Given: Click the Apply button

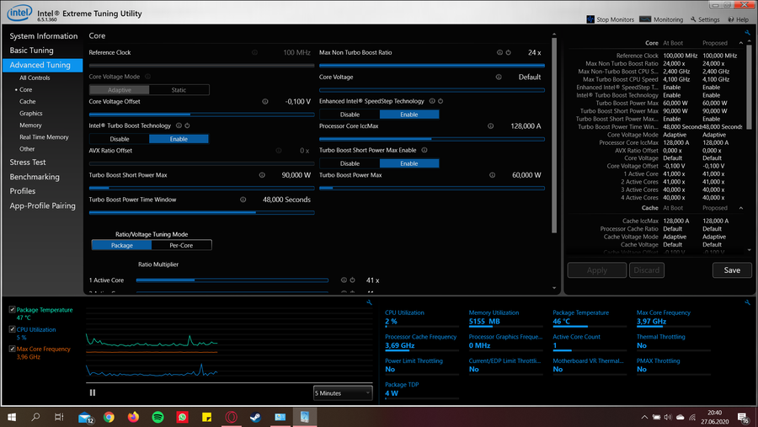Looking at the screenshot, I should [x=597, y=270].
